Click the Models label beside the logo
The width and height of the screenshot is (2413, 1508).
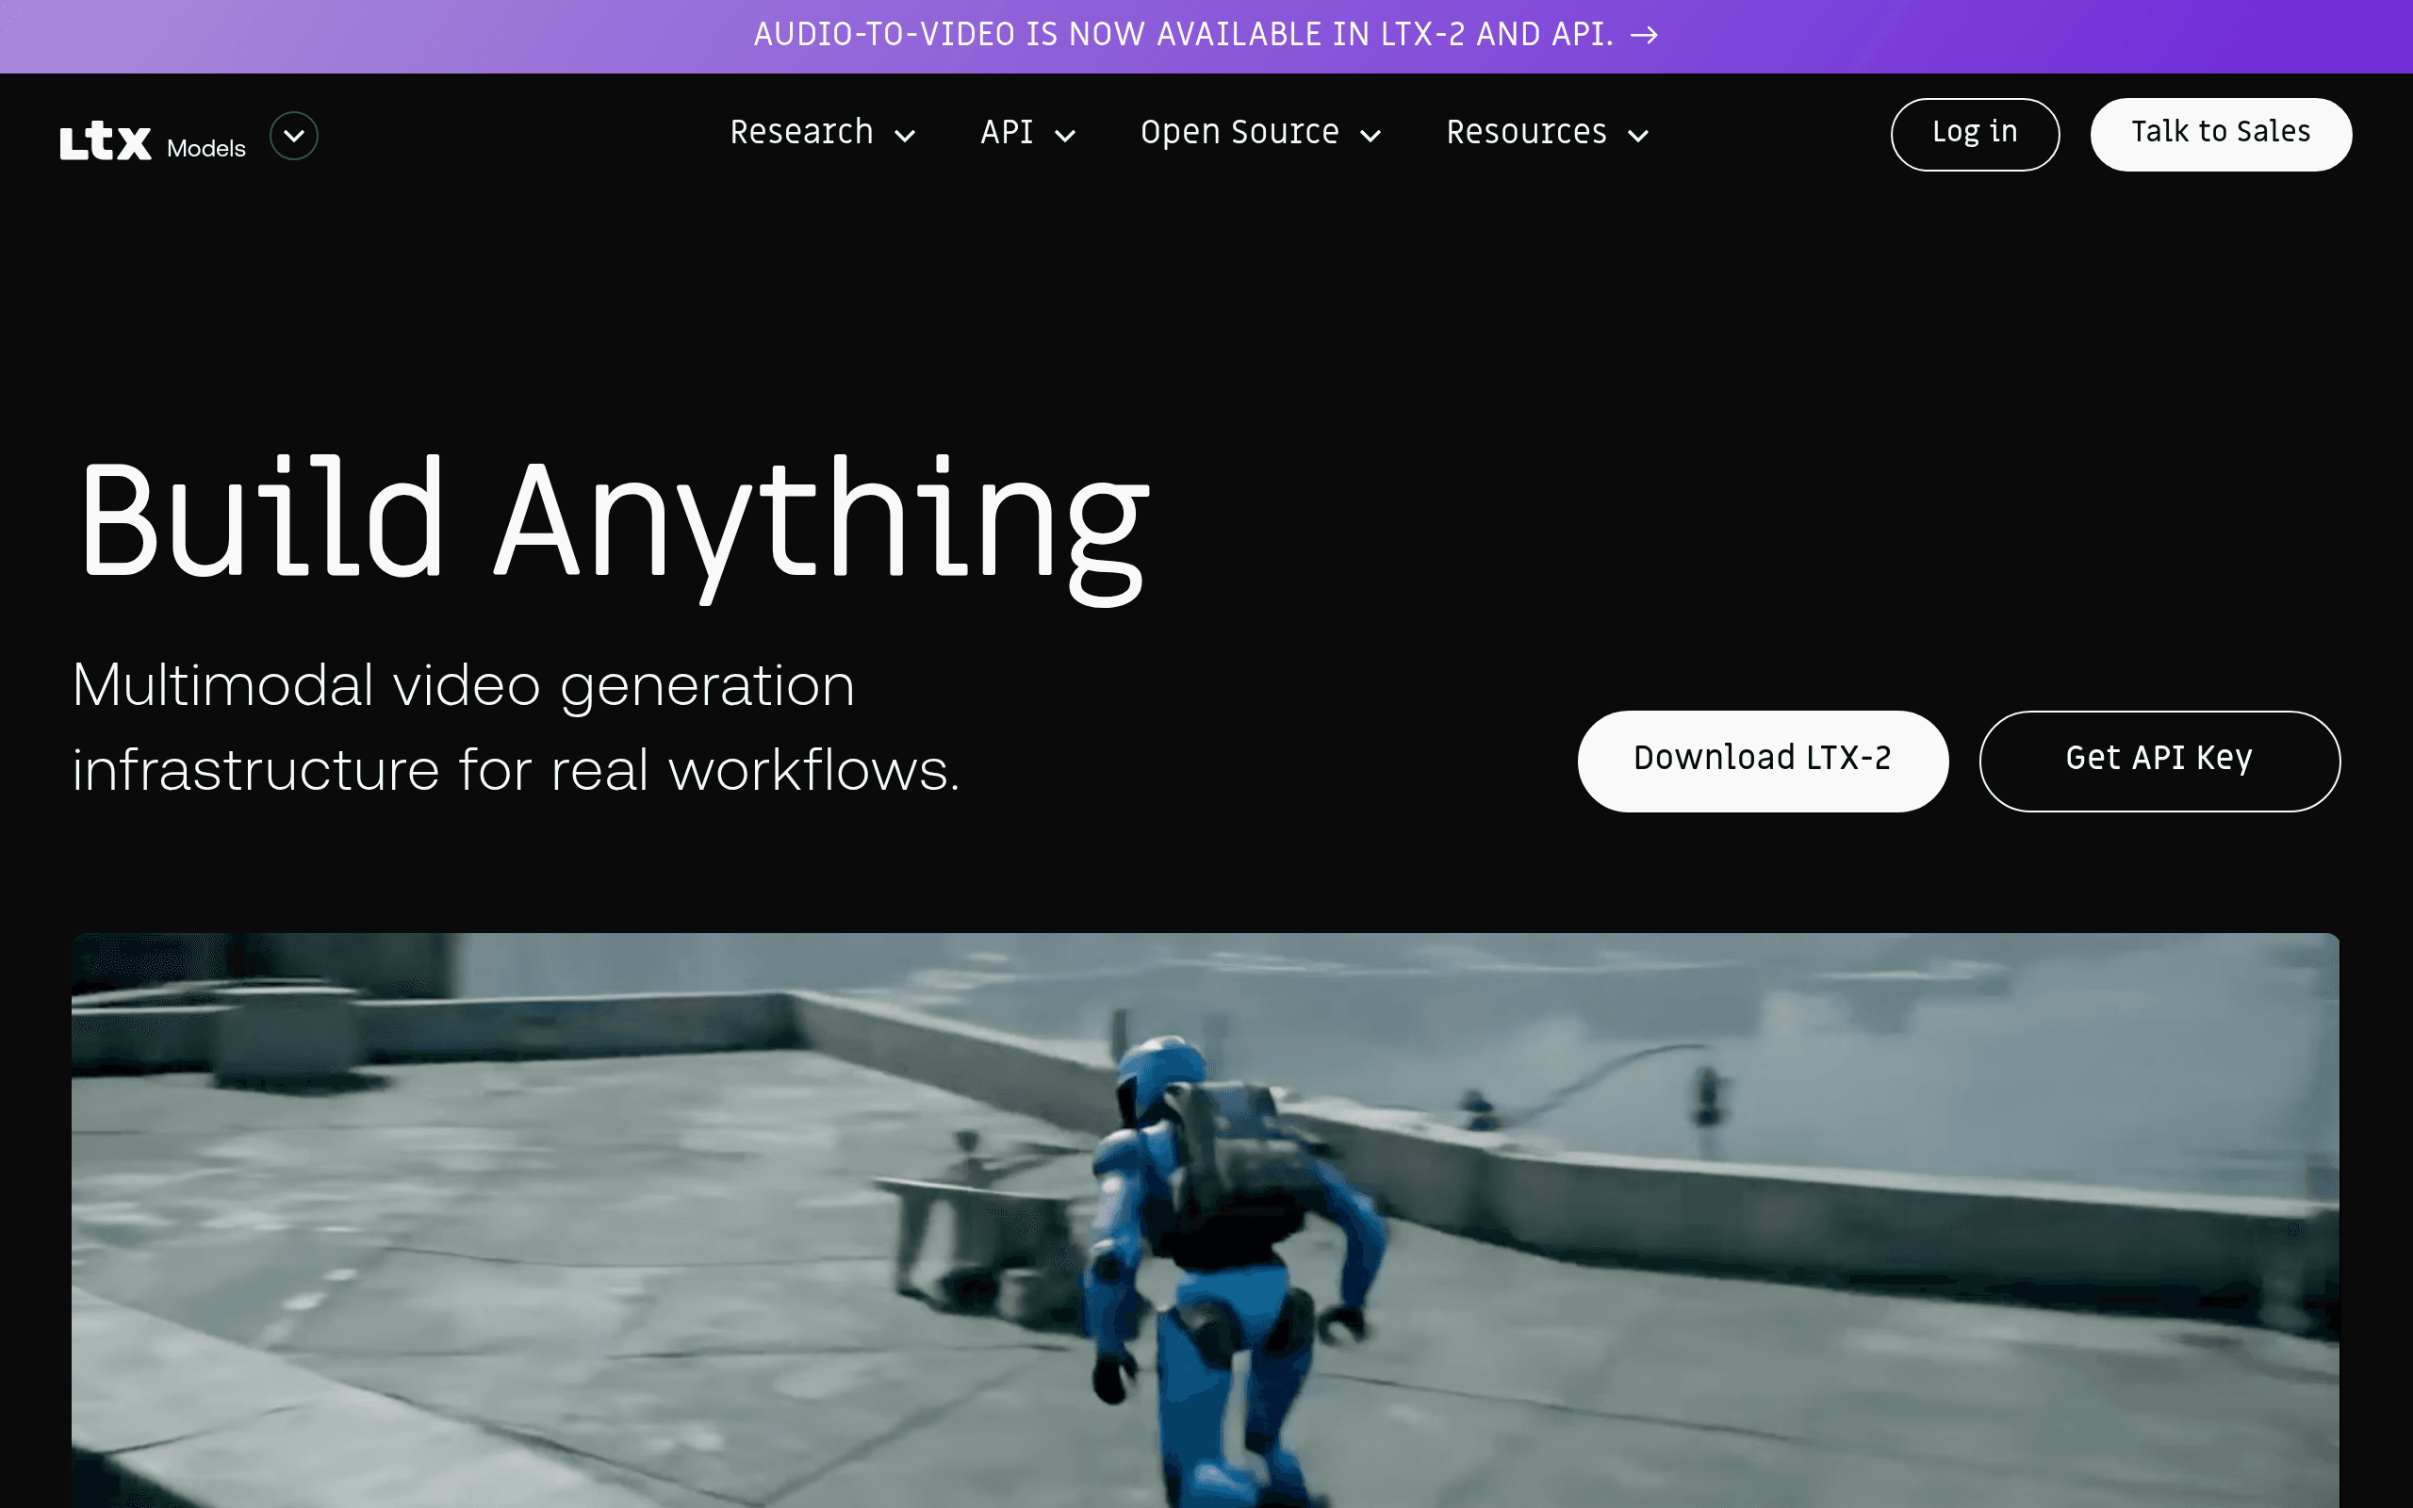(x=206, y=149)
